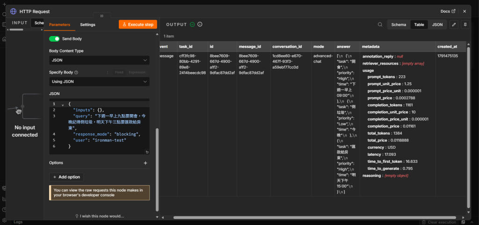Expand the JSON editor using the corner icon
This screenshot has width=479, height=225.
coord(147,152)
